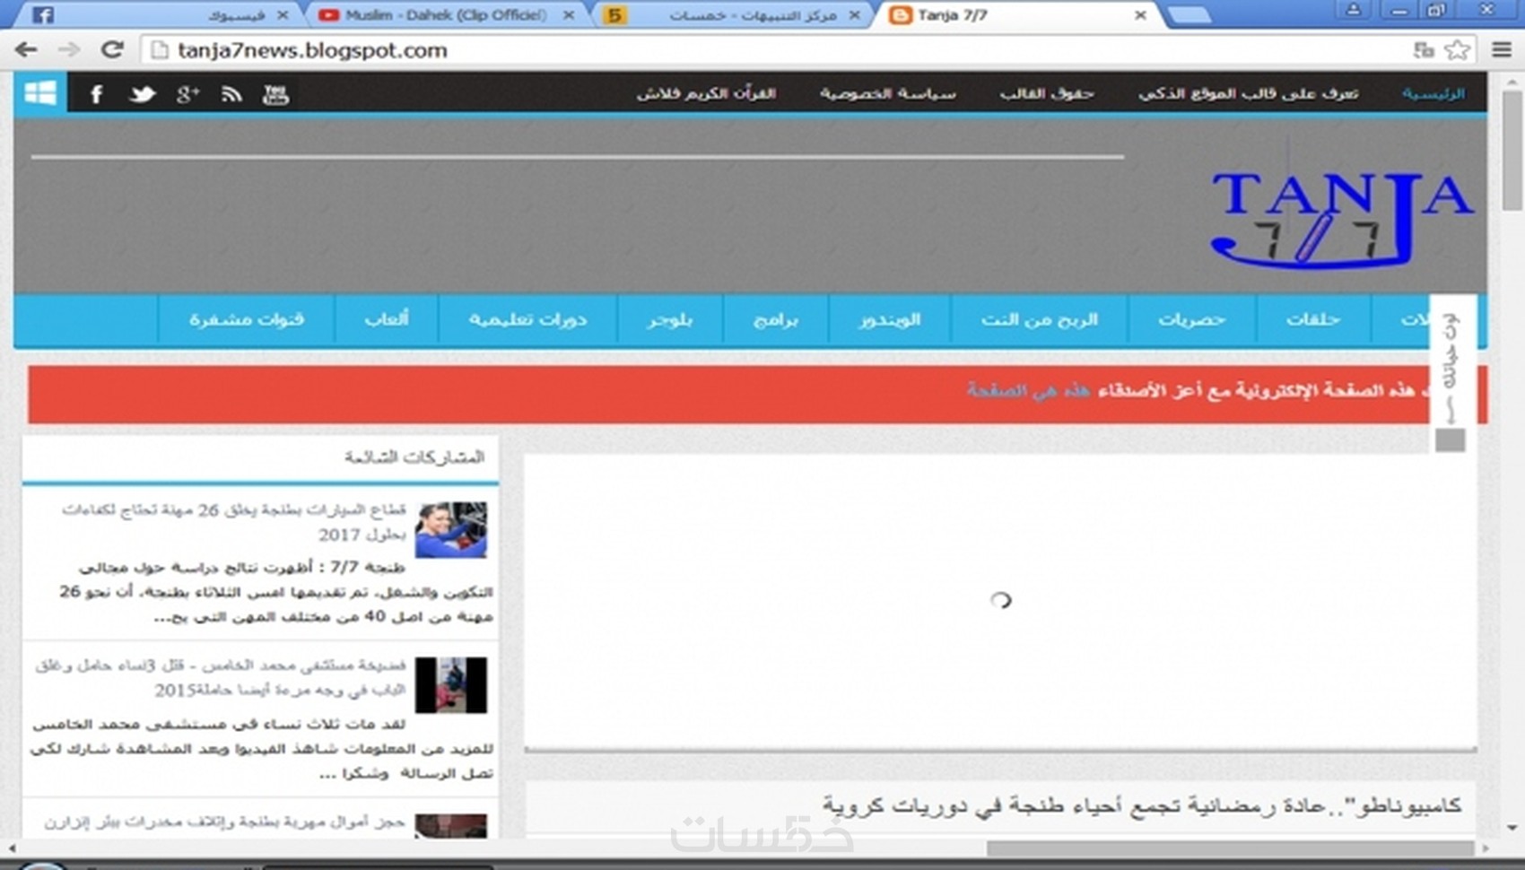
Task: Click the TANJA 7/7 logo
Action: coord(1341,220)
